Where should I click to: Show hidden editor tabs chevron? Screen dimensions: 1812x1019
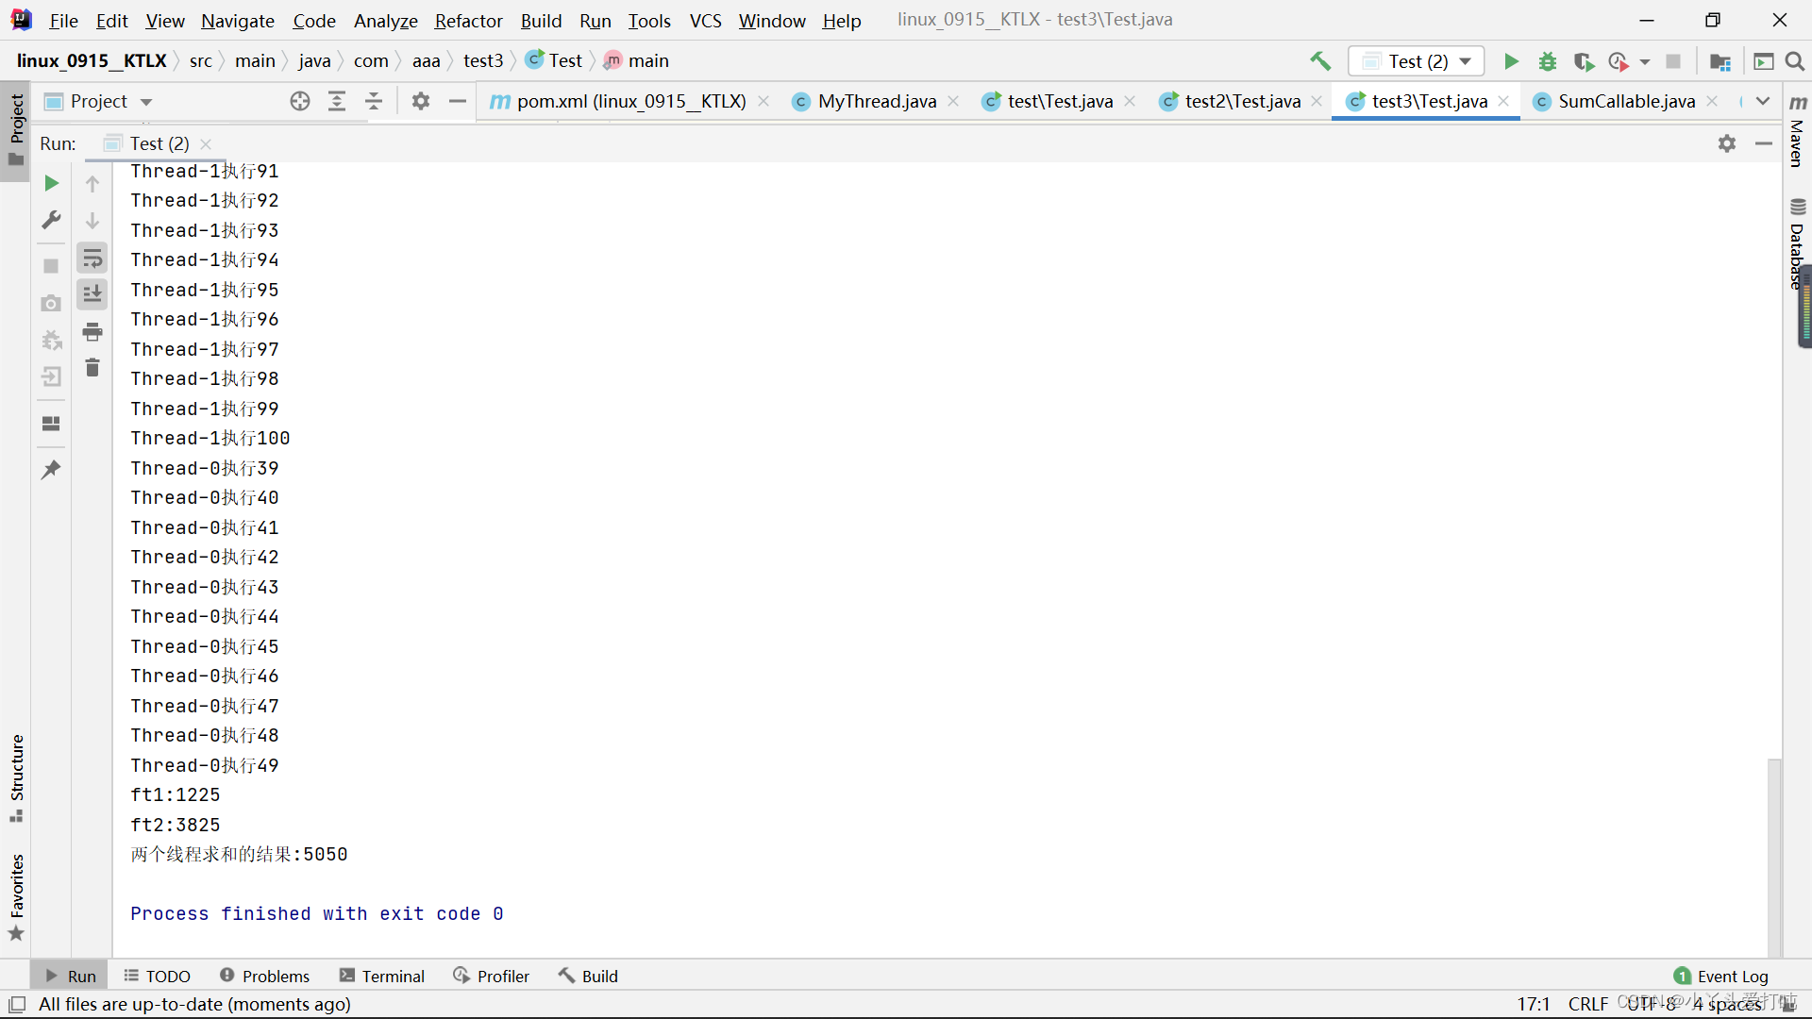(x=1763, y=101)
